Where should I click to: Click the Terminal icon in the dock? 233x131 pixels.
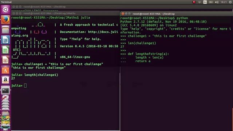5,90
